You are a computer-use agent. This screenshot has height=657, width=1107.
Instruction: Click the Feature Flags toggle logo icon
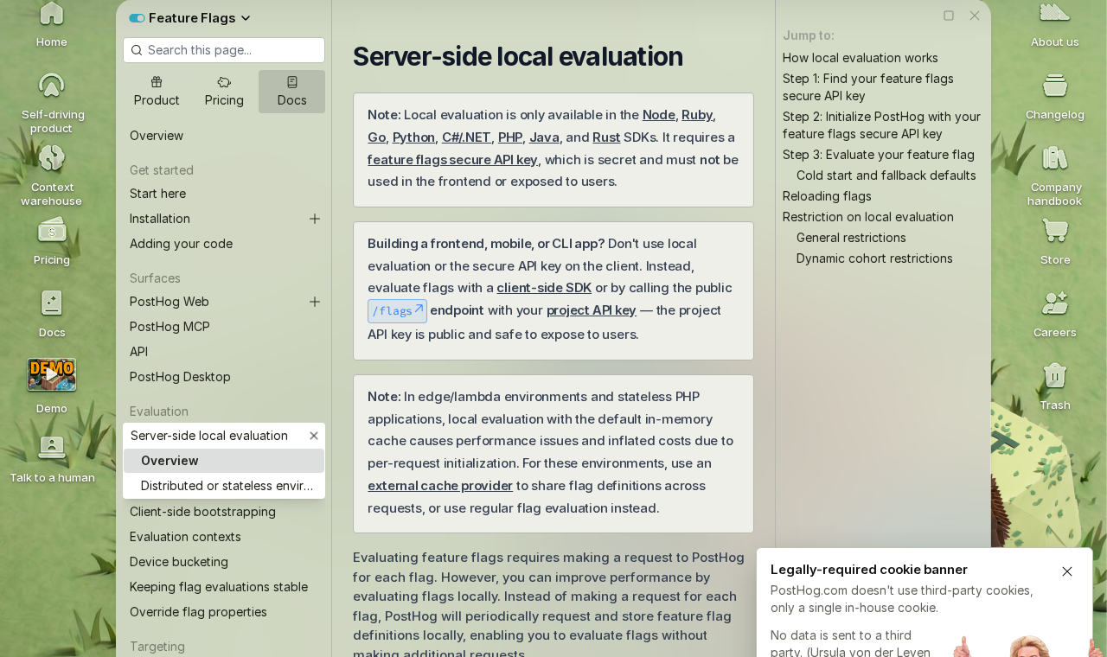point(137,18)
